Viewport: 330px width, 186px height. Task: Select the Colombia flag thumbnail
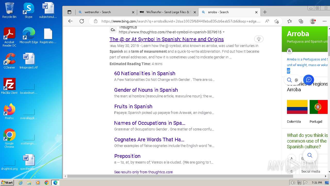point(297,107)
